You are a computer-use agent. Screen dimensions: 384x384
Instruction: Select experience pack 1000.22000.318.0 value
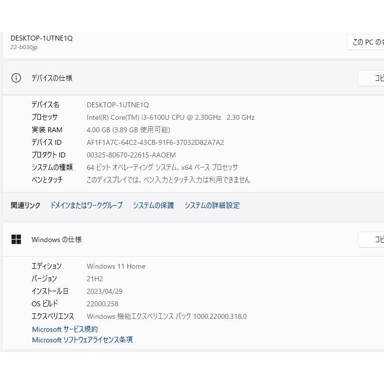(x=167, y=316)
